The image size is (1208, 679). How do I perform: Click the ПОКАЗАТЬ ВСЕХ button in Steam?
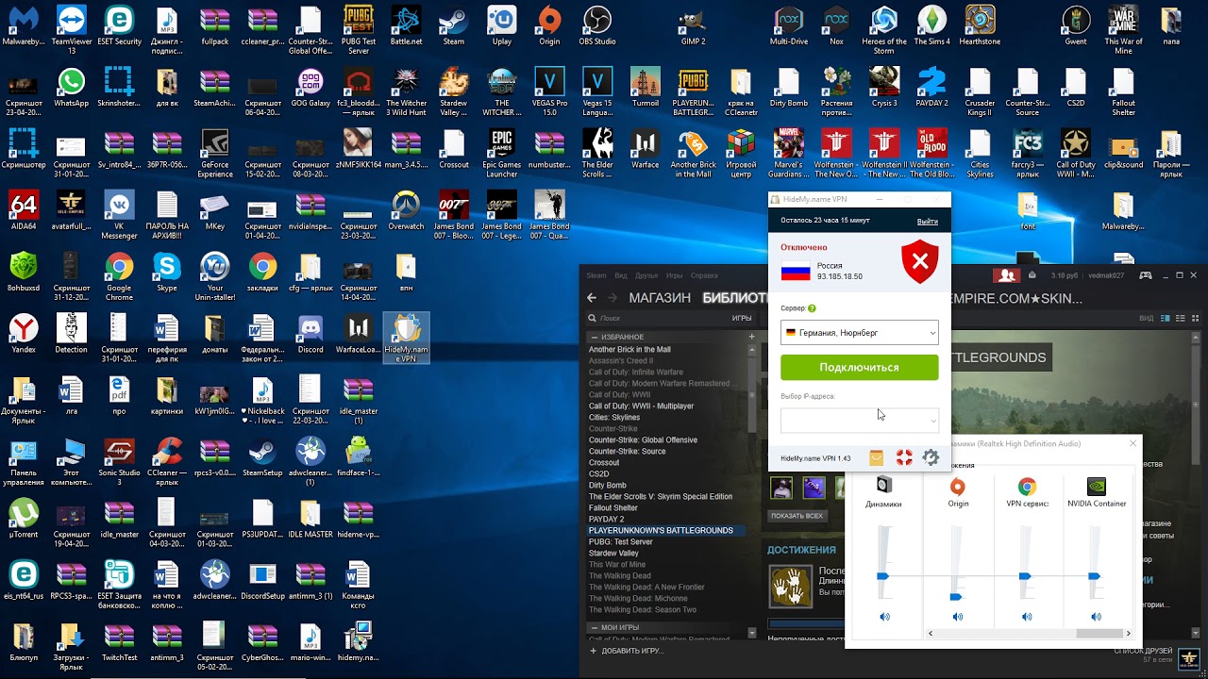(797, 516)
